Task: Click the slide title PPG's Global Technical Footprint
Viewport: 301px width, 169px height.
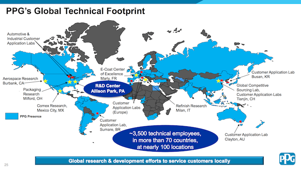Action: pyautogui.click(x=75, y=11)
